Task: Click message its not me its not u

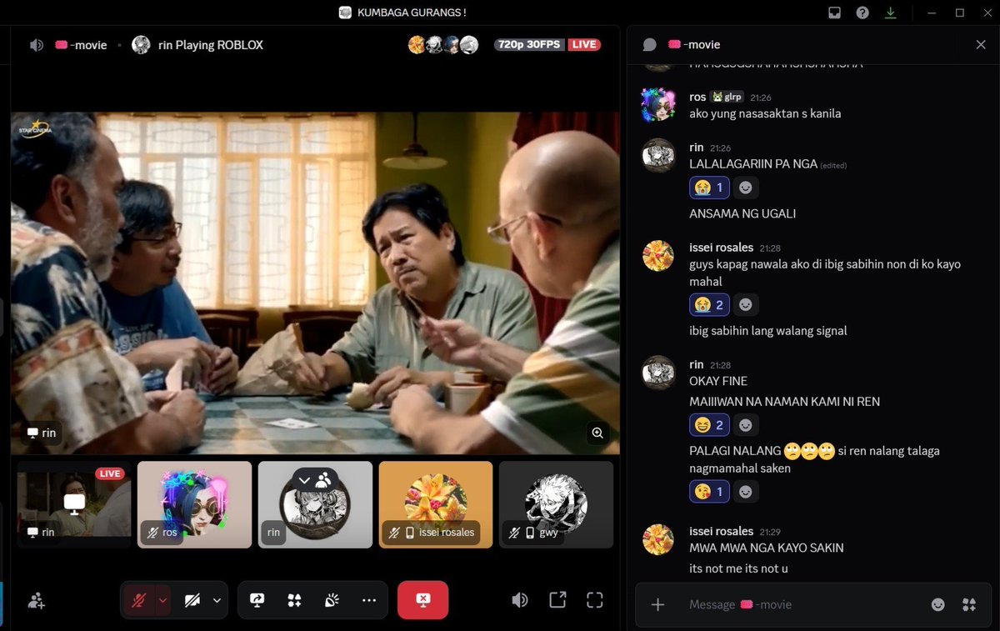Action: click(738, 568)
